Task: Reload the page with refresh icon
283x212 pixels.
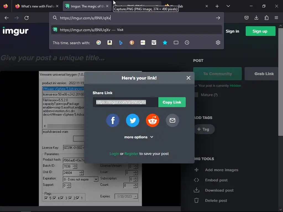Action: [27, 18]
